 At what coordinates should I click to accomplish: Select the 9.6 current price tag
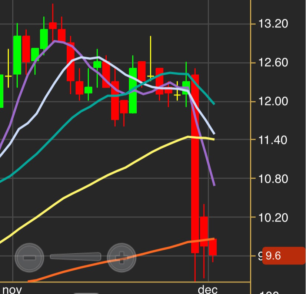click(284, 256)
